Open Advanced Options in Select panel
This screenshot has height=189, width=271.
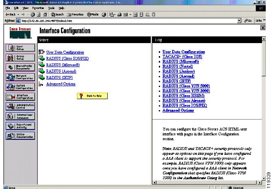pos(61,84)
